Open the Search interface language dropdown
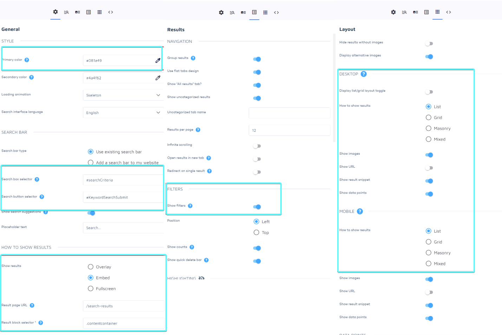The width and height of the screenshot is (502, 335). 123,113
